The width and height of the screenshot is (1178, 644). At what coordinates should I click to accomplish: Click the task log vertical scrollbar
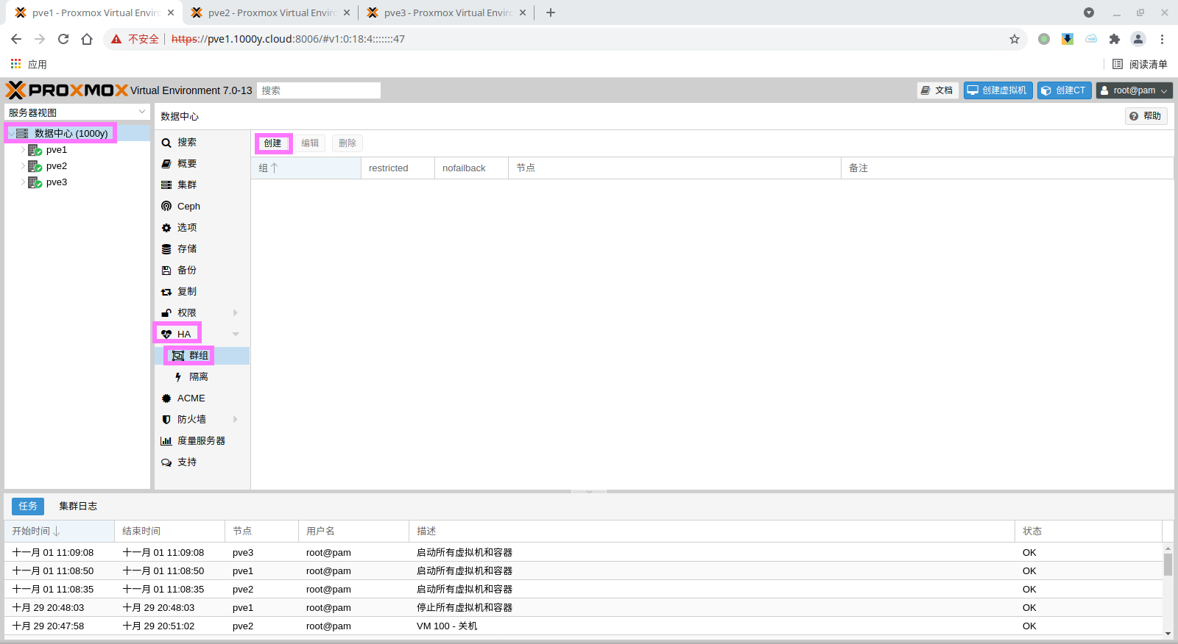[x=1168, y=564]
